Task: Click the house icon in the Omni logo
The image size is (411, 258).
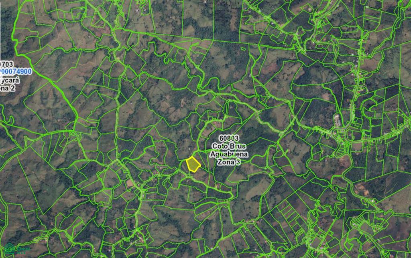Action: tap(10, 248)
